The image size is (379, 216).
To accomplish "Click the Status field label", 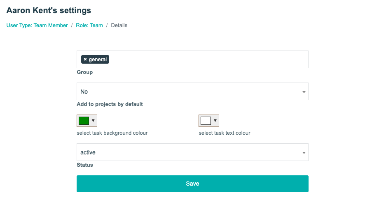I will [85, 165].
